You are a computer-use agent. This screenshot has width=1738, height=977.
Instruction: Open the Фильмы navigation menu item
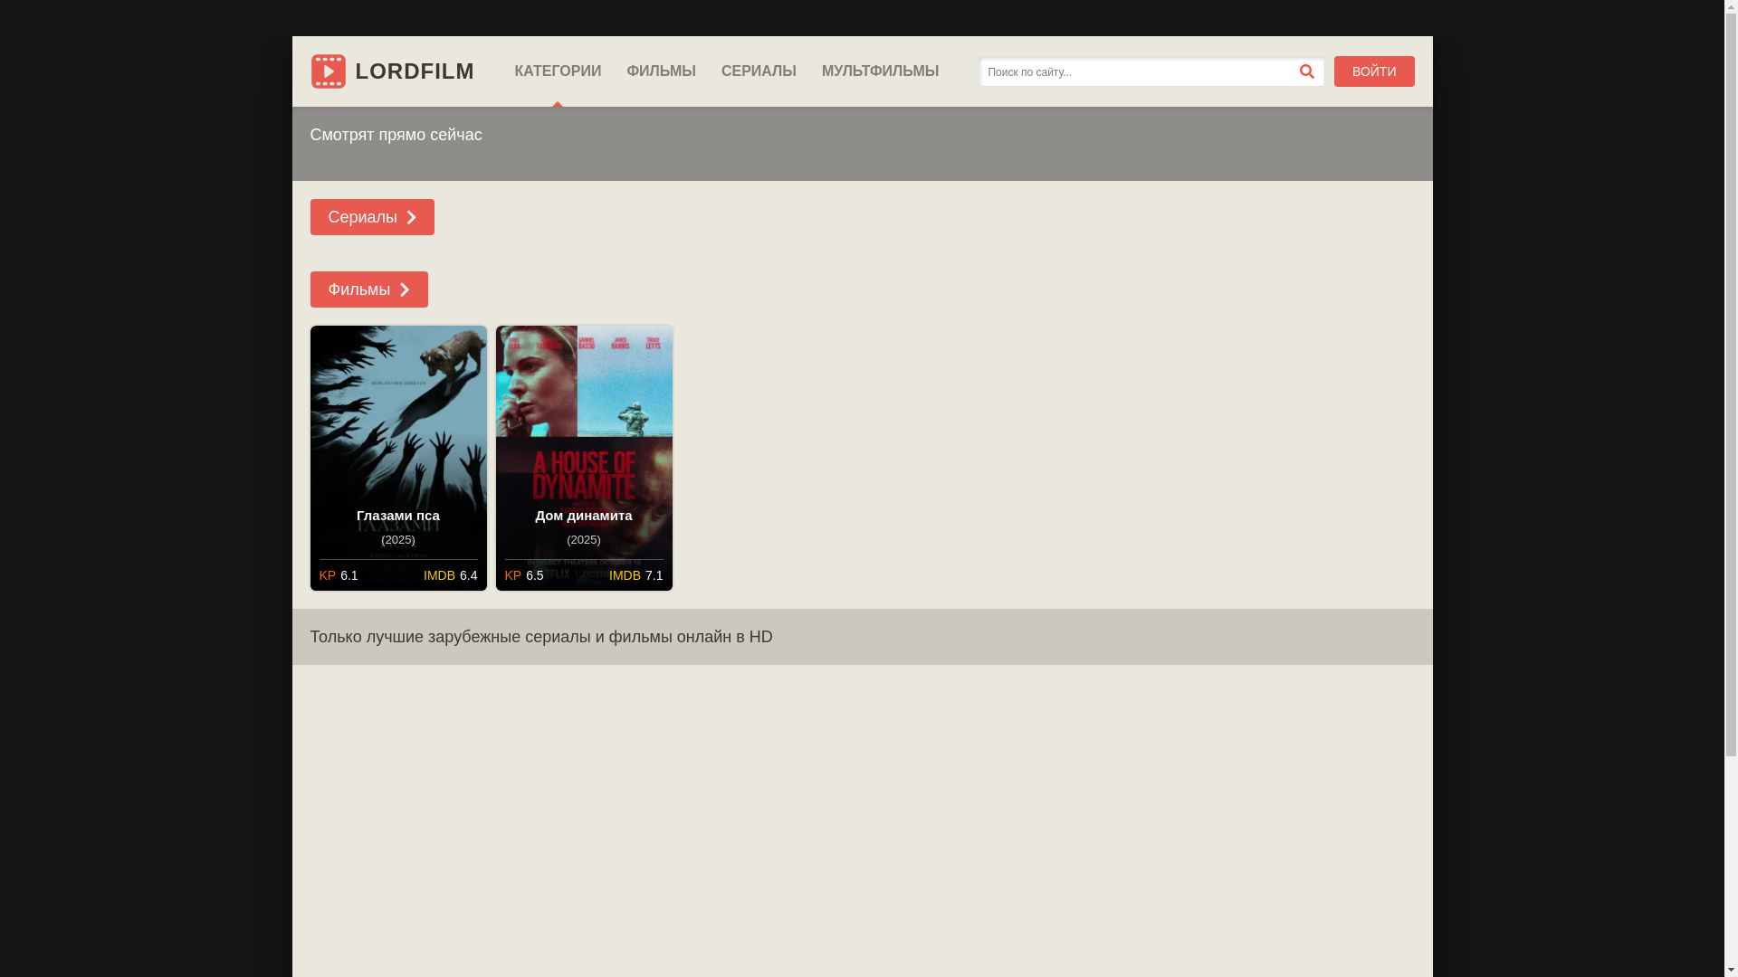(x=661, y=71)
